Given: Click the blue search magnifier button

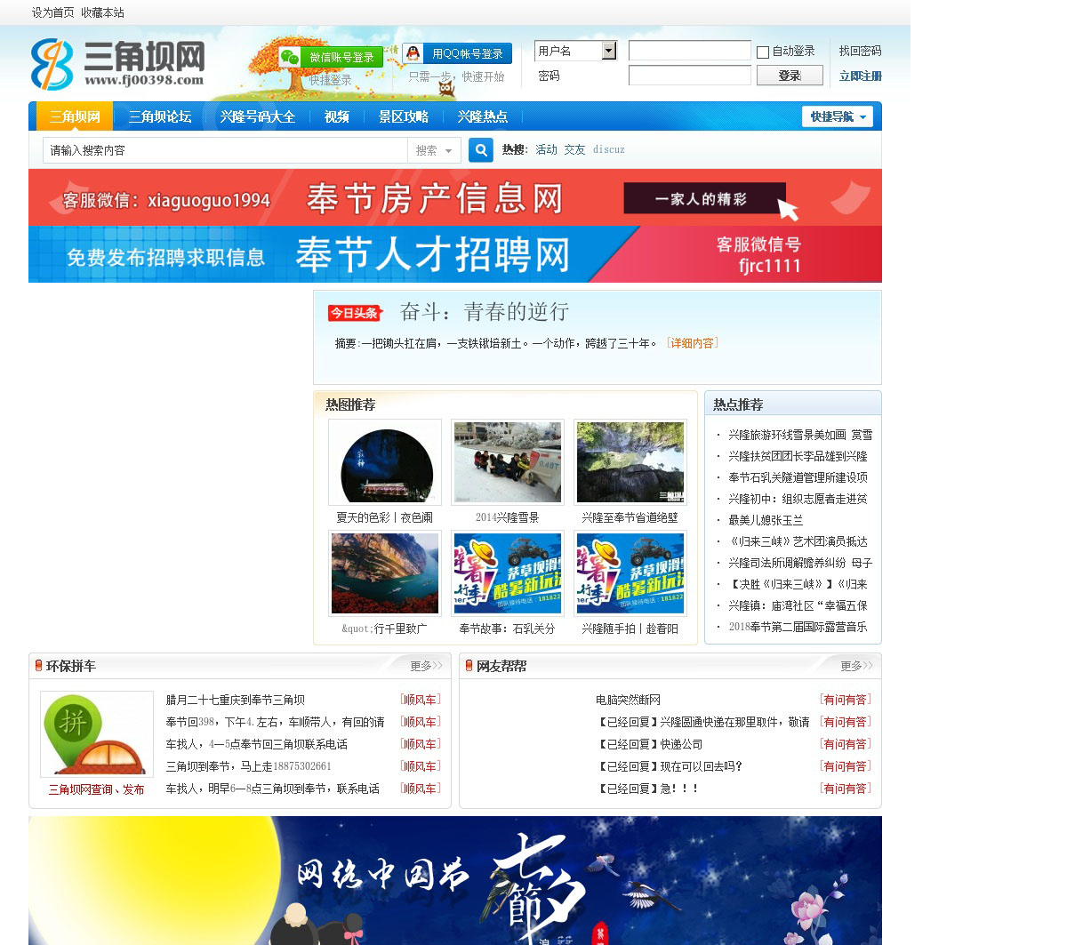Looking at the screenshot, I should pyautogui.click(x=481, y=150).
